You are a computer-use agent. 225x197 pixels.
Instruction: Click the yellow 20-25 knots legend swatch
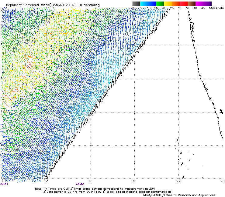pos(168,4)
